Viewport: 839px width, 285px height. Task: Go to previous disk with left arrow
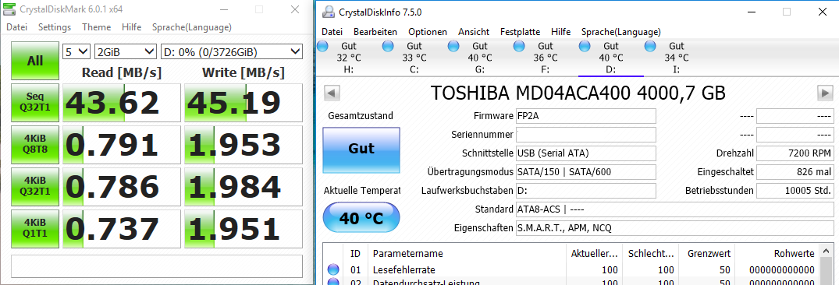332,93
